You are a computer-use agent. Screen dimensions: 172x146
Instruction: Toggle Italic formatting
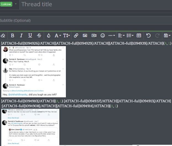21,36
